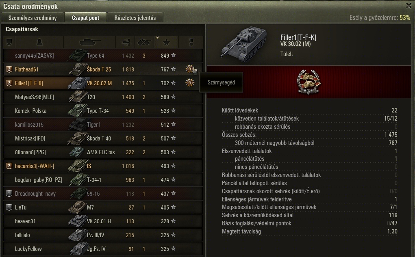Click LuckyFellow's Jg.Pz. IV row

(103, 249)
